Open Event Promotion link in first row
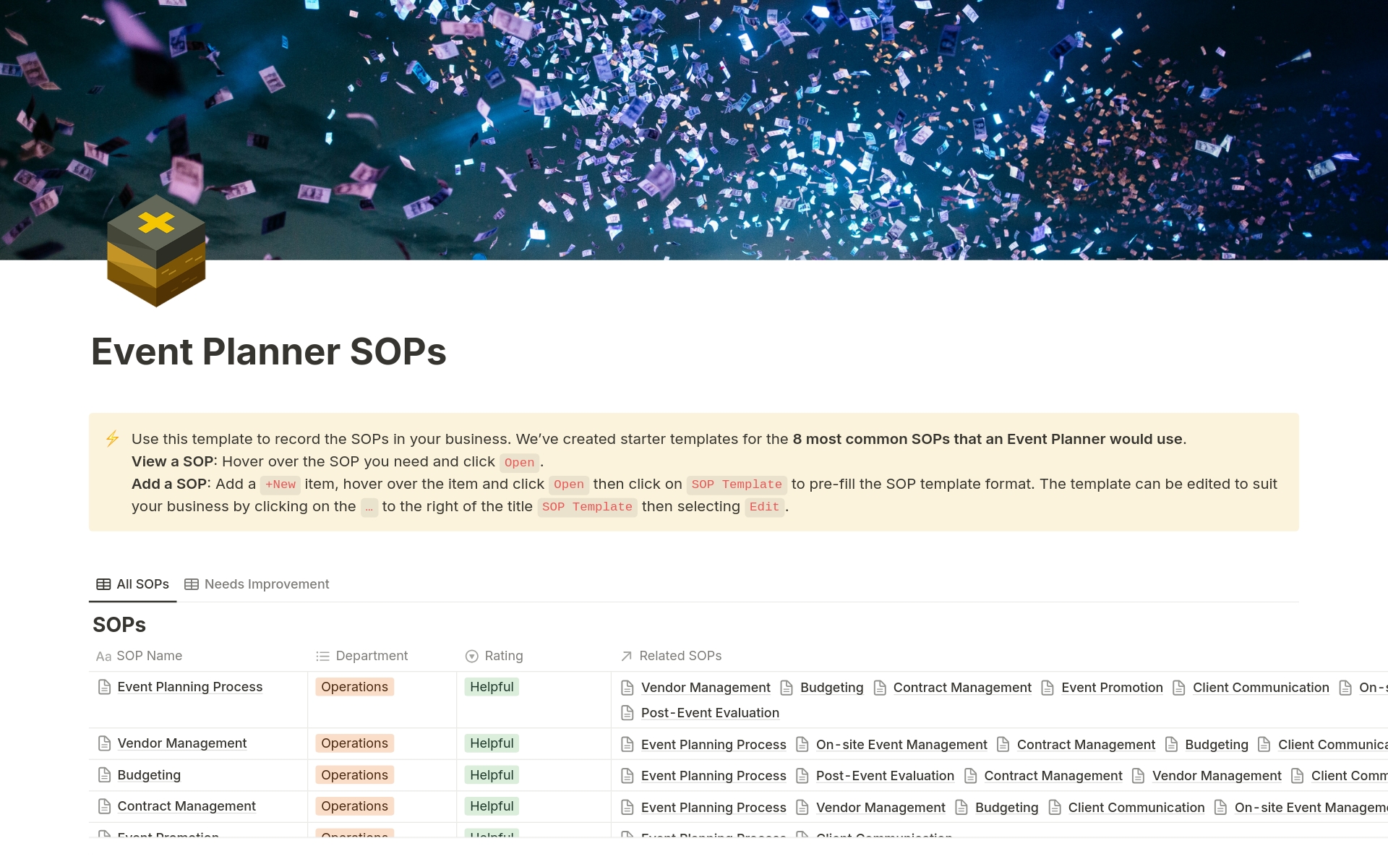Viewport: 1388px width, 867px height. click(x=1111, y=688)
